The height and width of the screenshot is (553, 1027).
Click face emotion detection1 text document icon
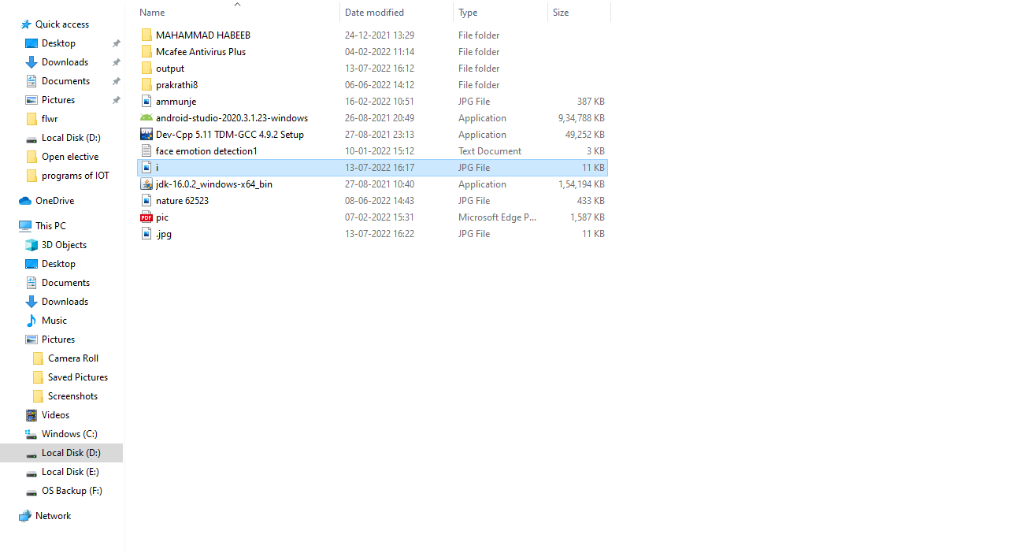tap(146, 150)
